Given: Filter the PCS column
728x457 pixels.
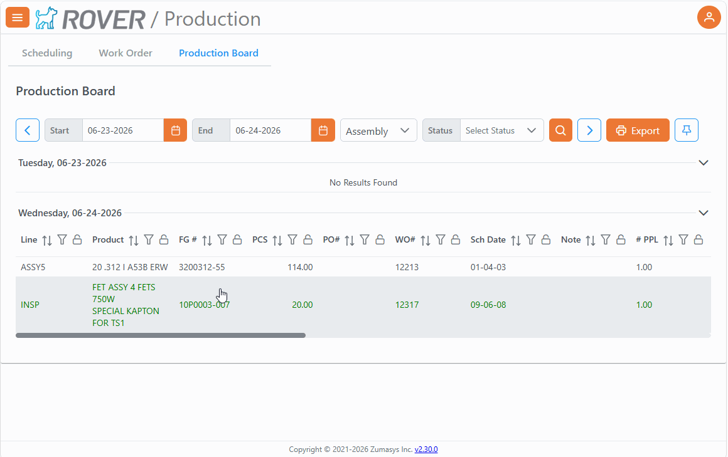Looking at the screenshot, I should [292, 240].
